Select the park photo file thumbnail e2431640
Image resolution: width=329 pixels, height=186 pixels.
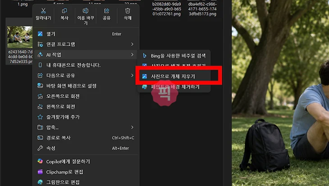coord(20,37)
